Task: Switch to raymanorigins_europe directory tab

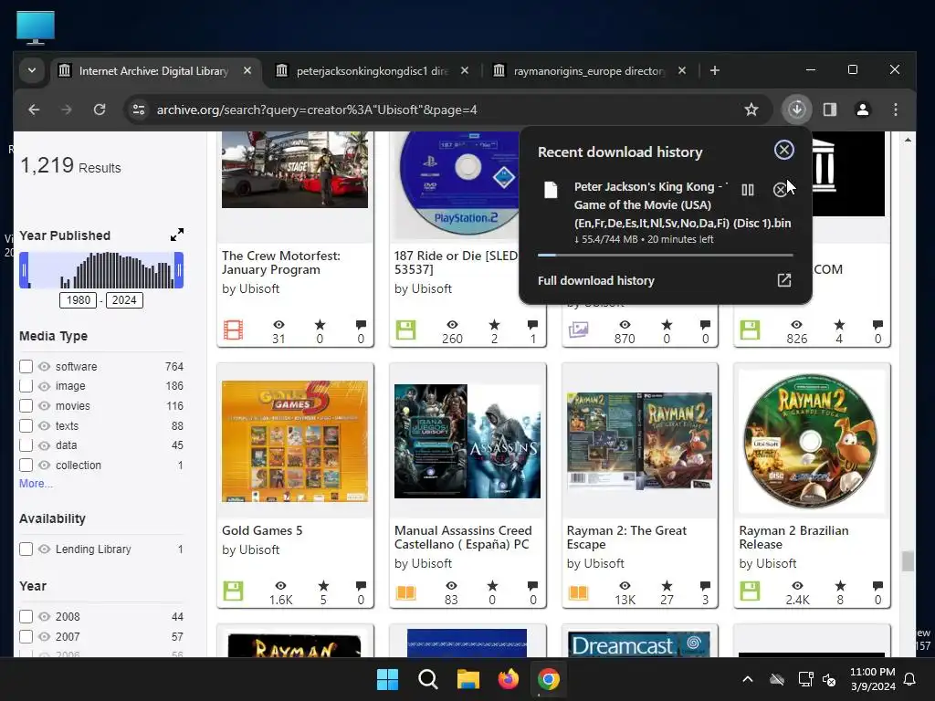Action: coord(589,71)
